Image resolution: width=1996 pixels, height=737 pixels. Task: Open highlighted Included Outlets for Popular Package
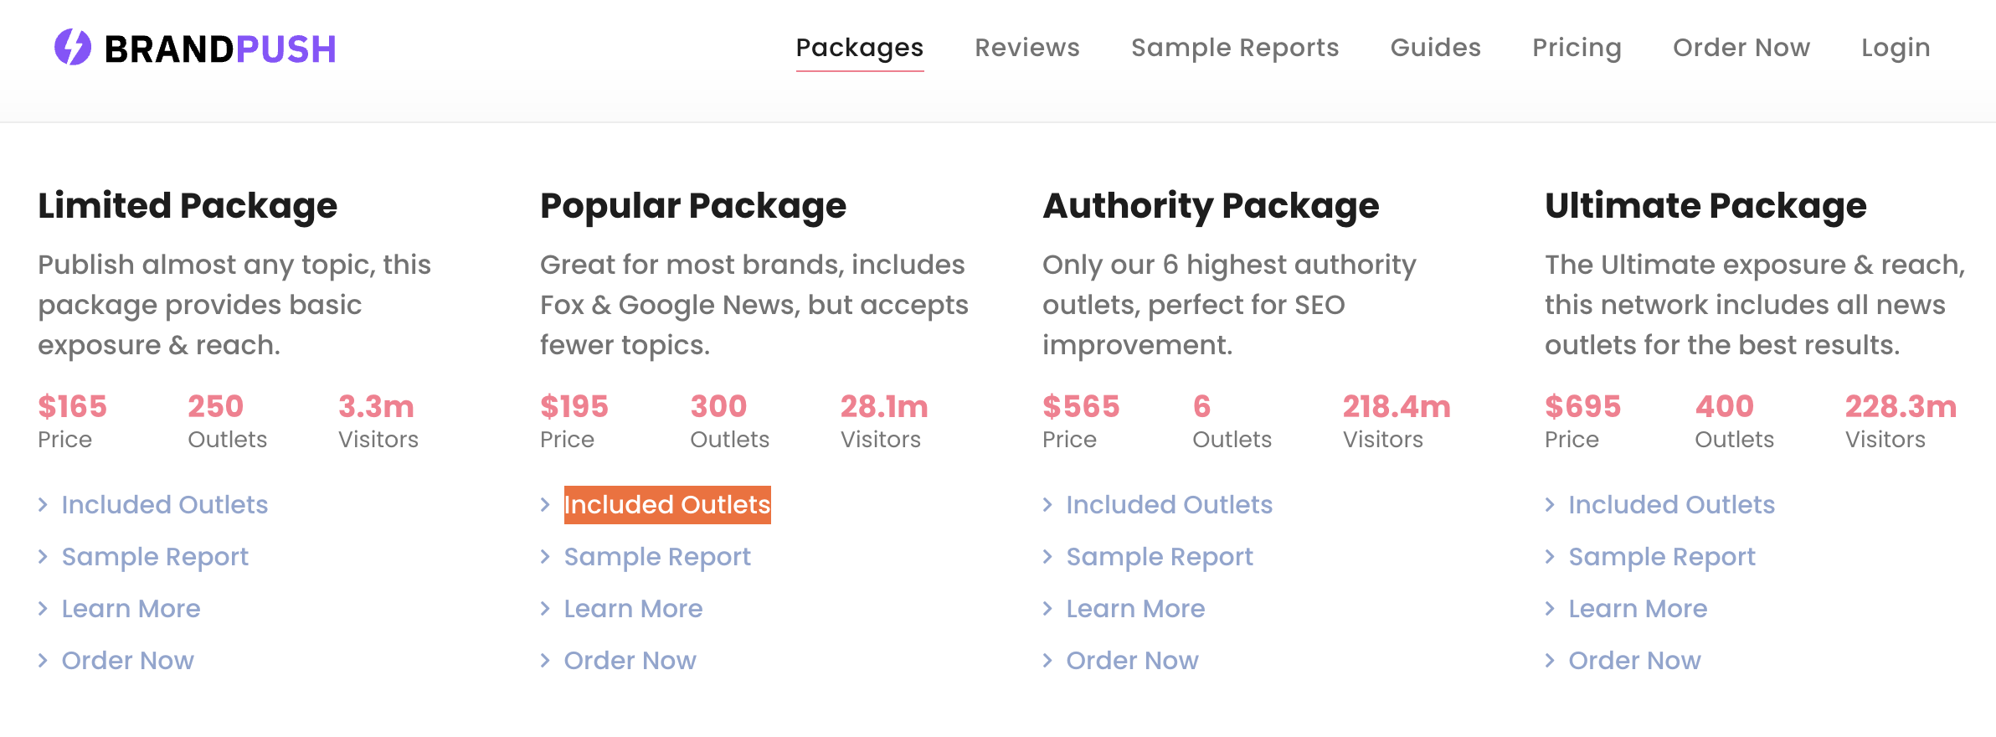667,505
